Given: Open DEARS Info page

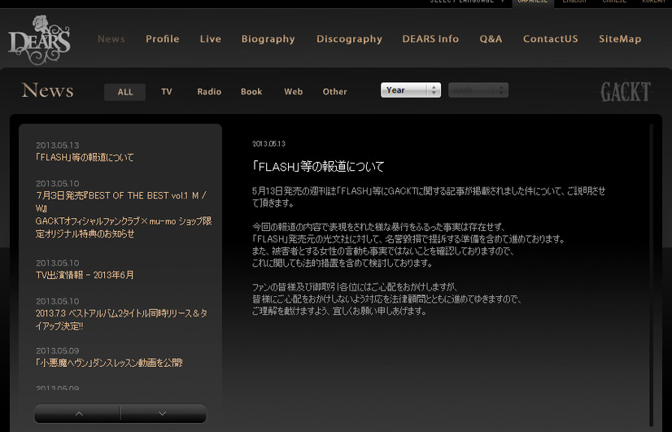Looking at the screenshot, I should [430, 39].
